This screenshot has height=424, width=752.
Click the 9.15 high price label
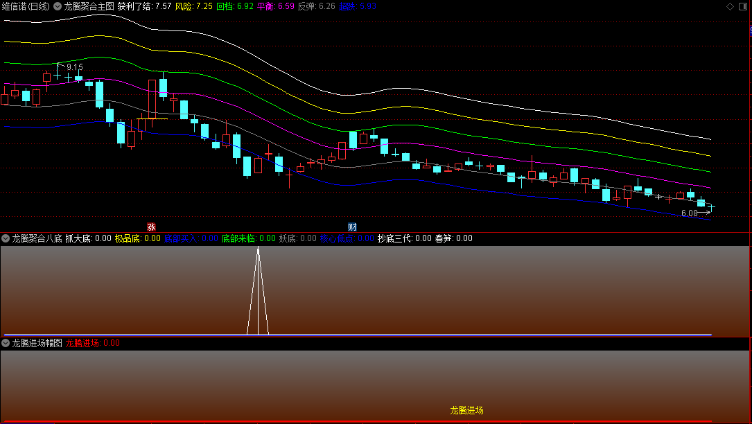coord(75,67)
